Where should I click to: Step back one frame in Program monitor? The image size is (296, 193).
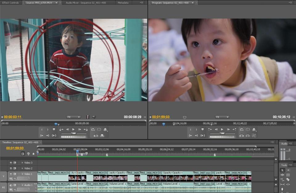click(216, 129)
